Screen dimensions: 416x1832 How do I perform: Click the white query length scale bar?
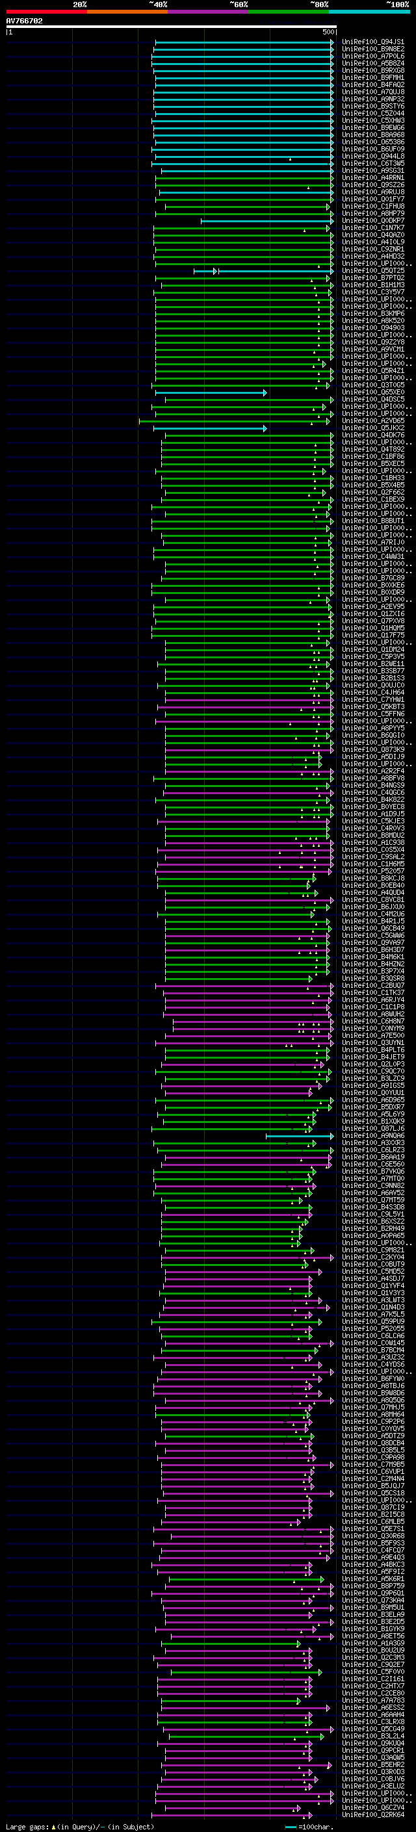click(172, 27)
